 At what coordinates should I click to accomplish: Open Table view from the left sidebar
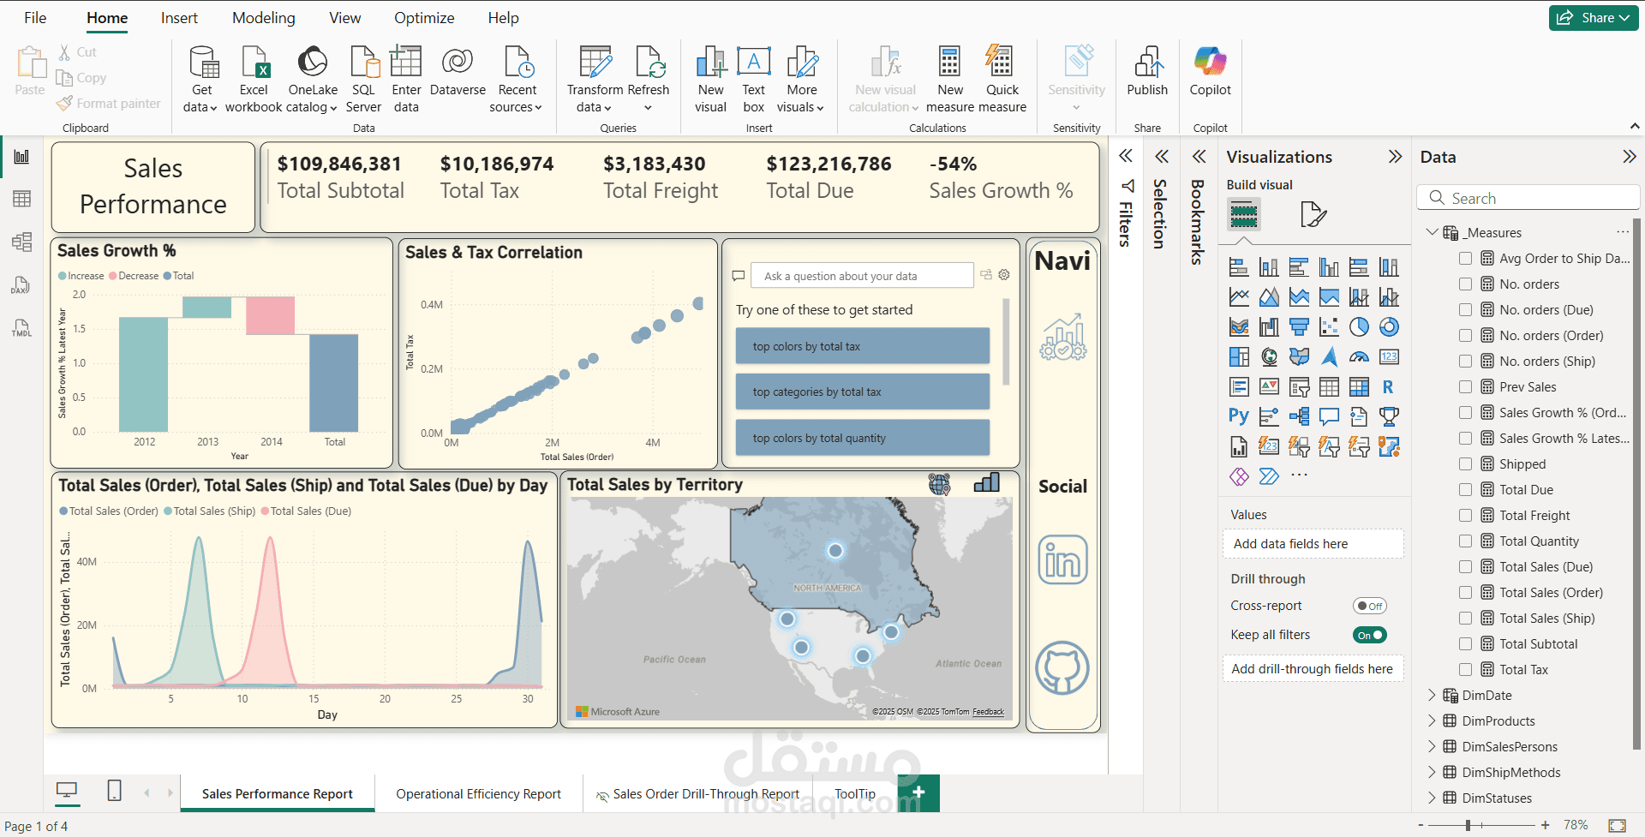coord(21,198)
